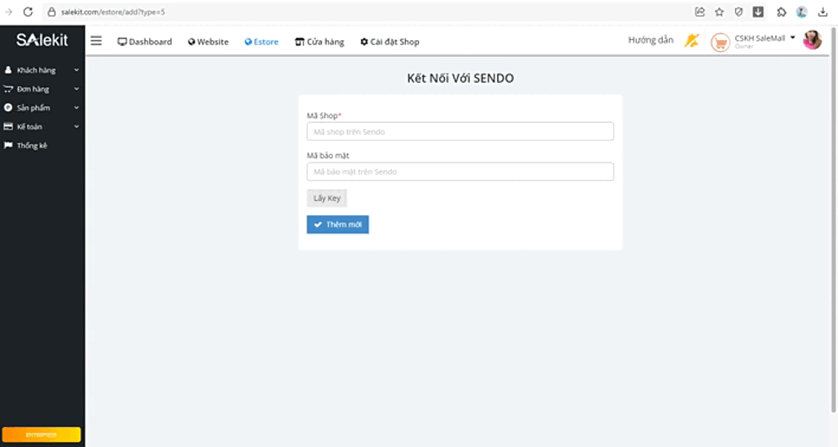
Task: Expand the Kế toán sidebar menu
Action: (x=42, y=126)
